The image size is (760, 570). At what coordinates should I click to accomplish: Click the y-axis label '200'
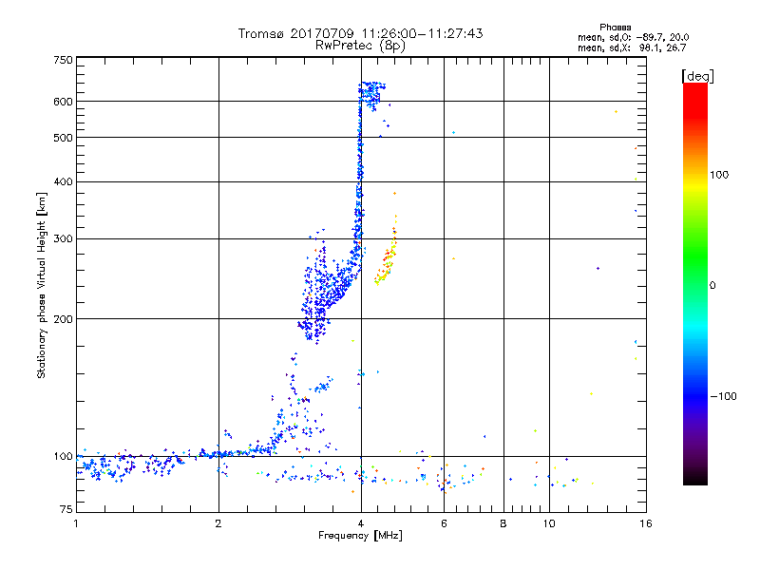(63, 319)
